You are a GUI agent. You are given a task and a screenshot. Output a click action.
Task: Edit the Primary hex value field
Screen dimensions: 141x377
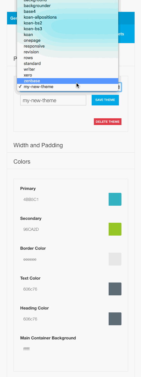[x=62, y=200]
